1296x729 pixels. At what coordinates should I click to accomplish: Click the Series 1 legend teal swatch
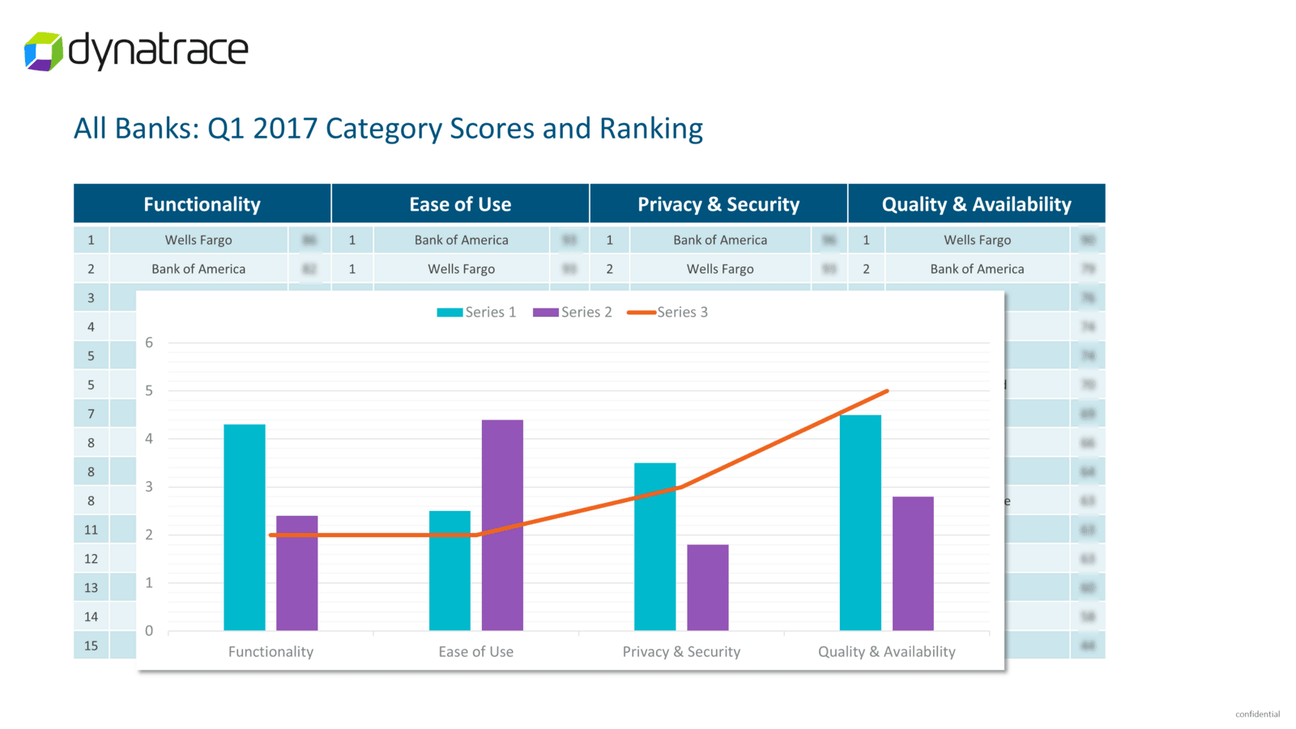[x=450, y=313]
